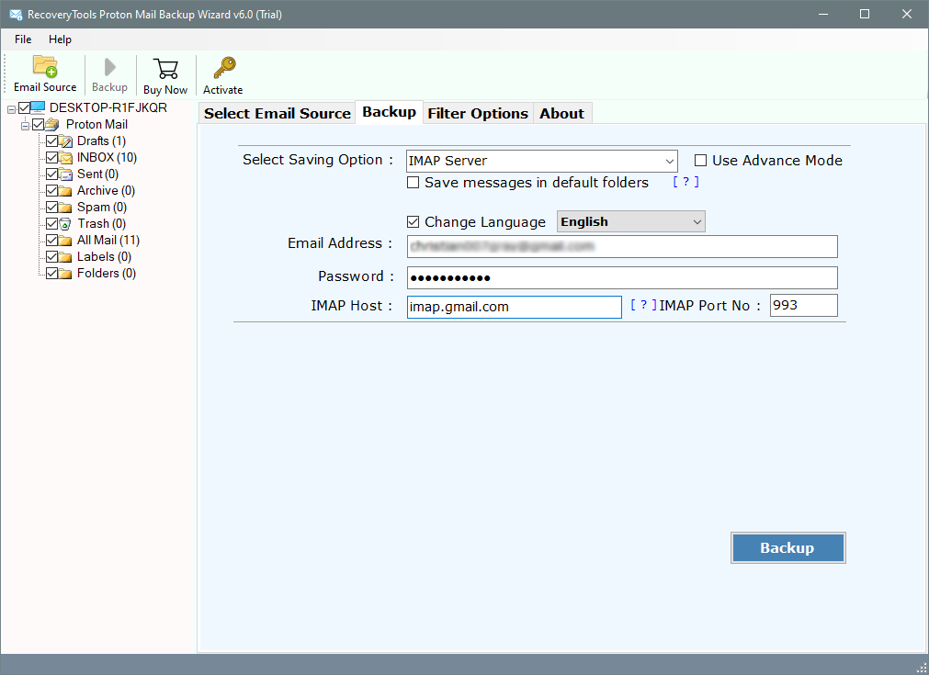The height and width of the screenshot is (675, 929).
Task: Enable Use Advance Mode checkbox
Action: click(700, 161)
